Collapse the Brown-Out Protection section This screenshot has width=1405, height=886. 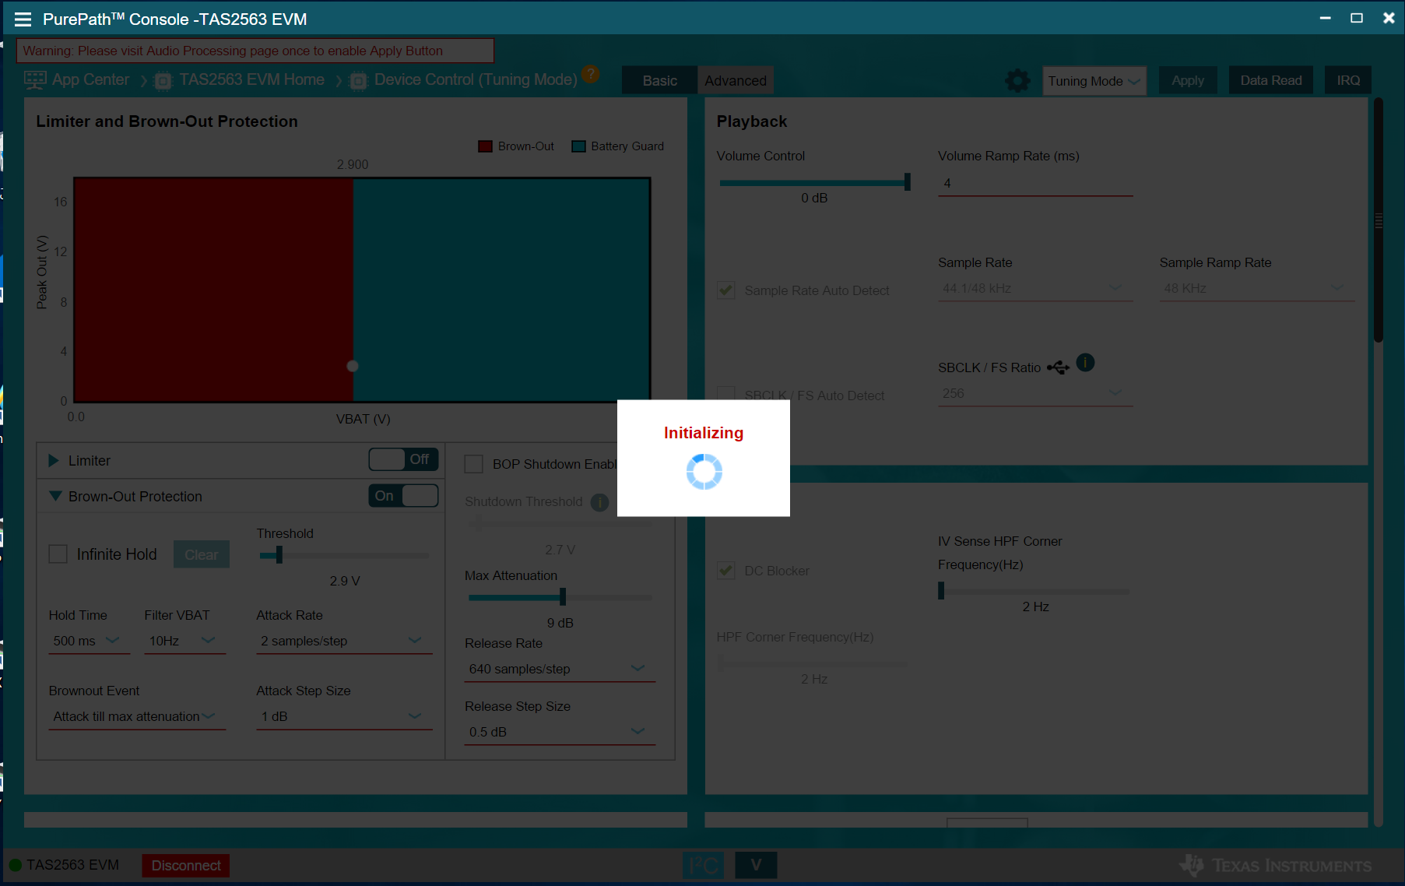55,496
